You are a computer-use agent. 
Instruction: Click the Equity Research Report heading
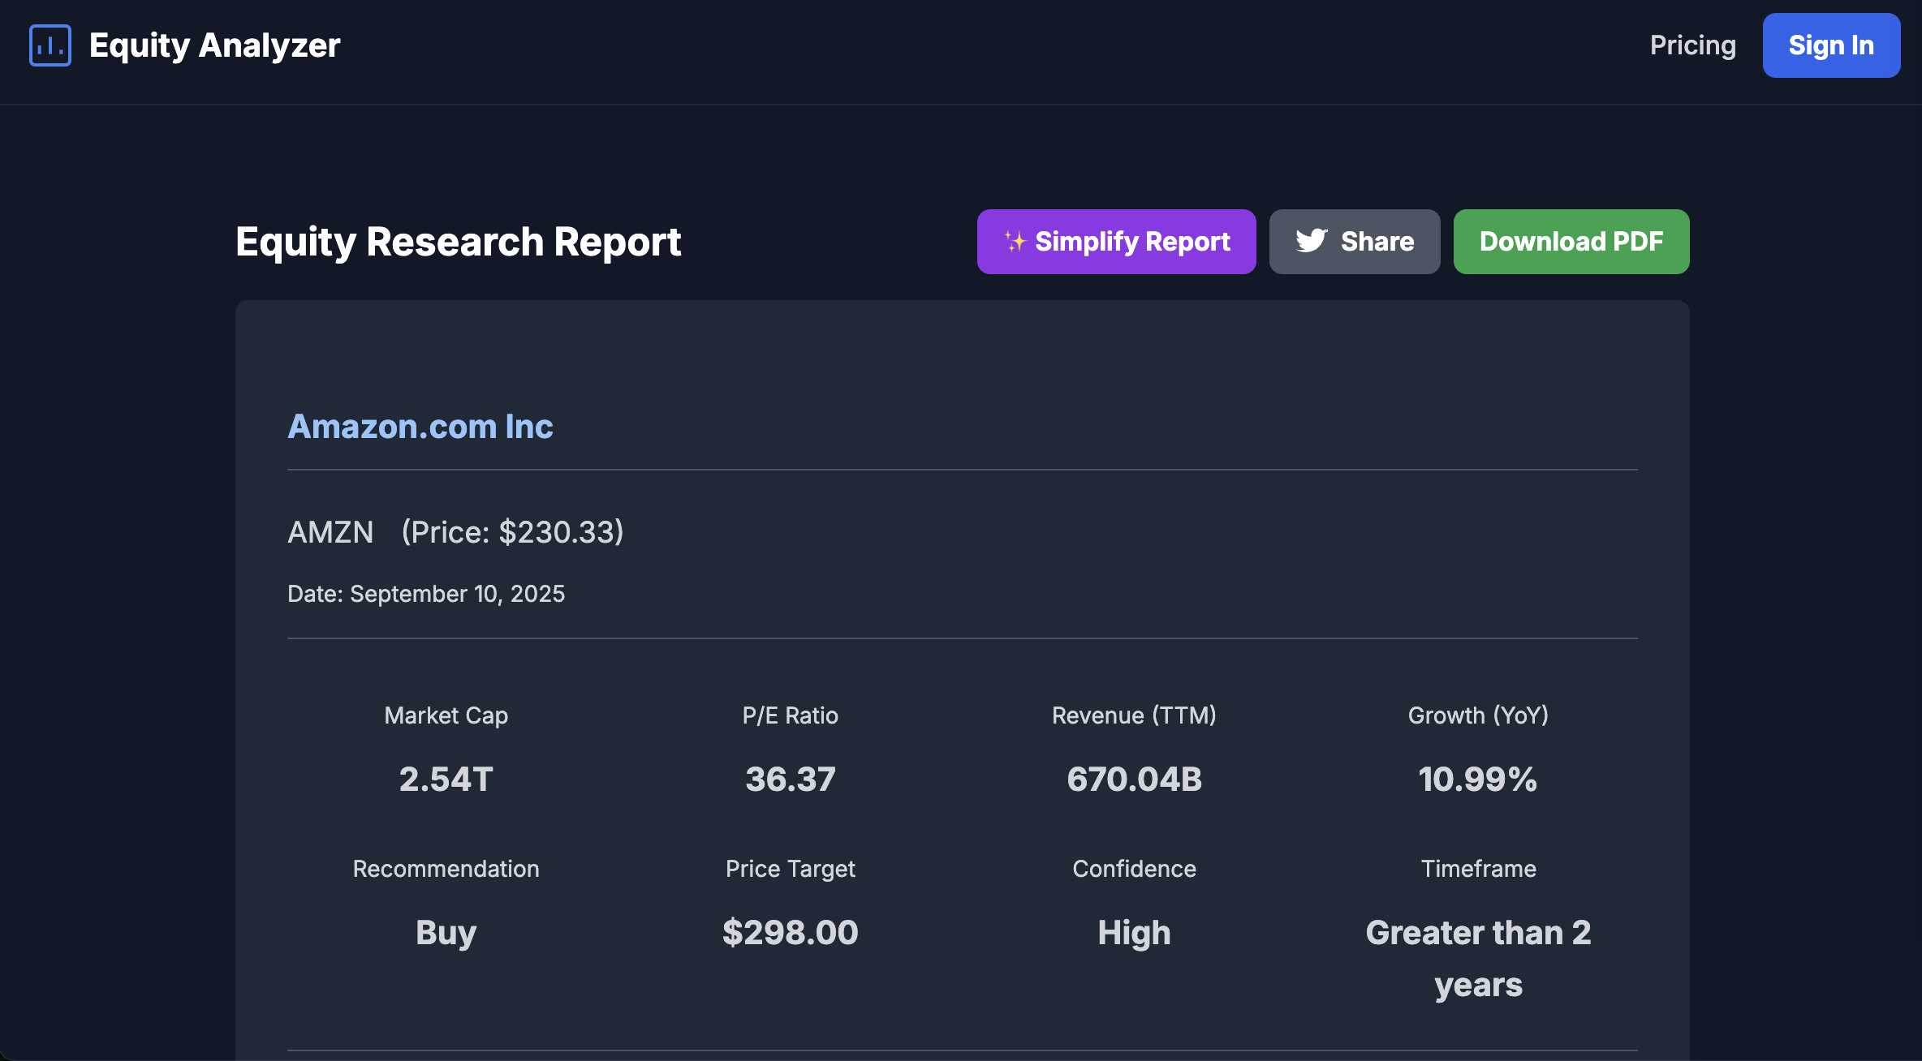click(x=458, y=241)
